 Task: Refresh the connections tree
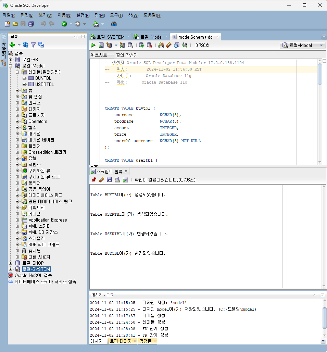[26, 45]
